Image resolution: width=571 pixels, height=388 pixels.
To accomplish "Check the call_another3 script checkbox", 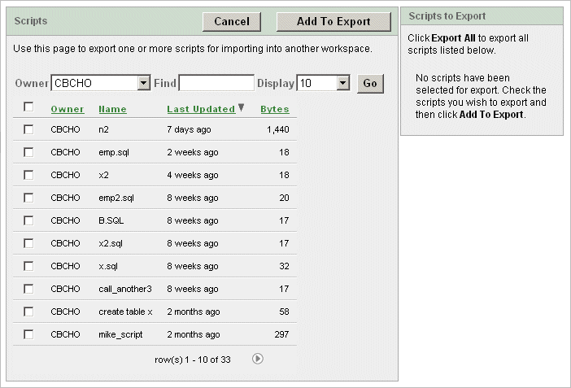I will click(x=28, y=289).
